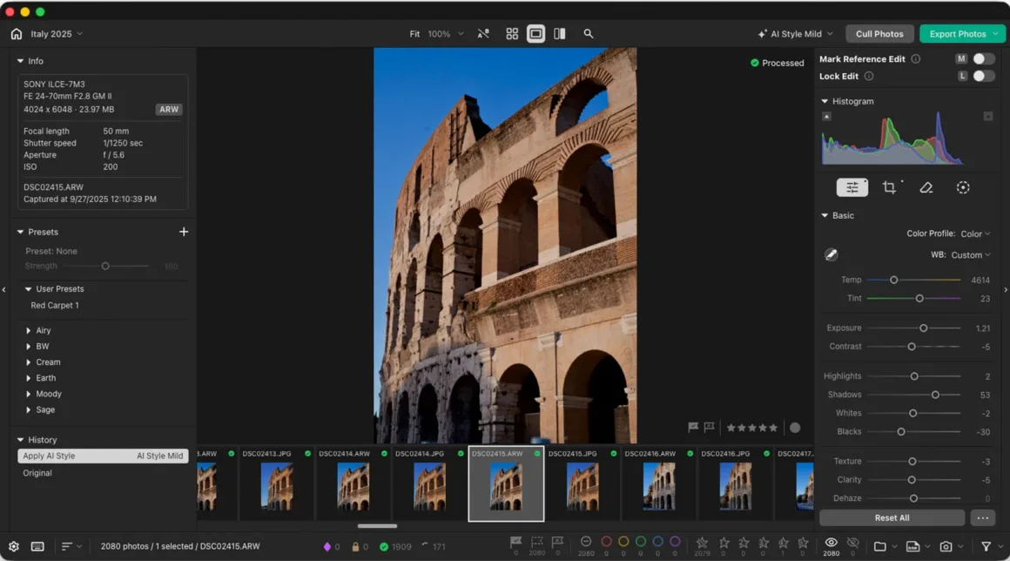The image size is (1010, 561).
Task: Open settings gear in bottom bar
Action: coord(14,546)
